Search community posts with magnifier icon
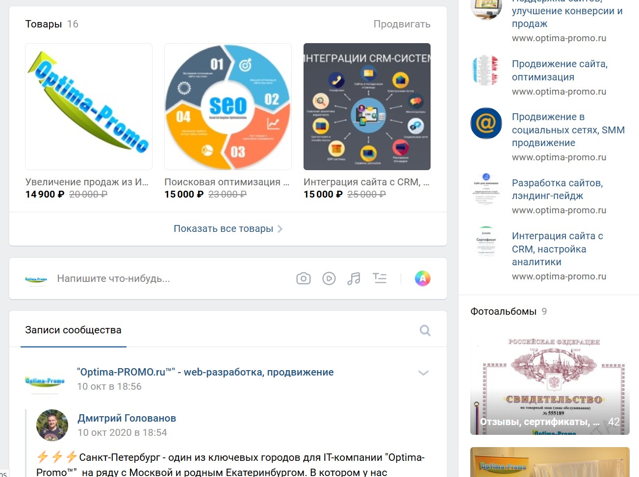 tap(425, 330)
